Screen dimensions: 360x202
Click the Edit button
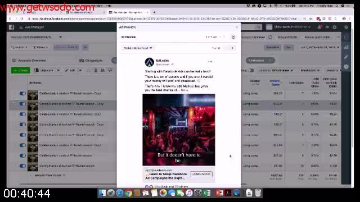tap(70, 70)
